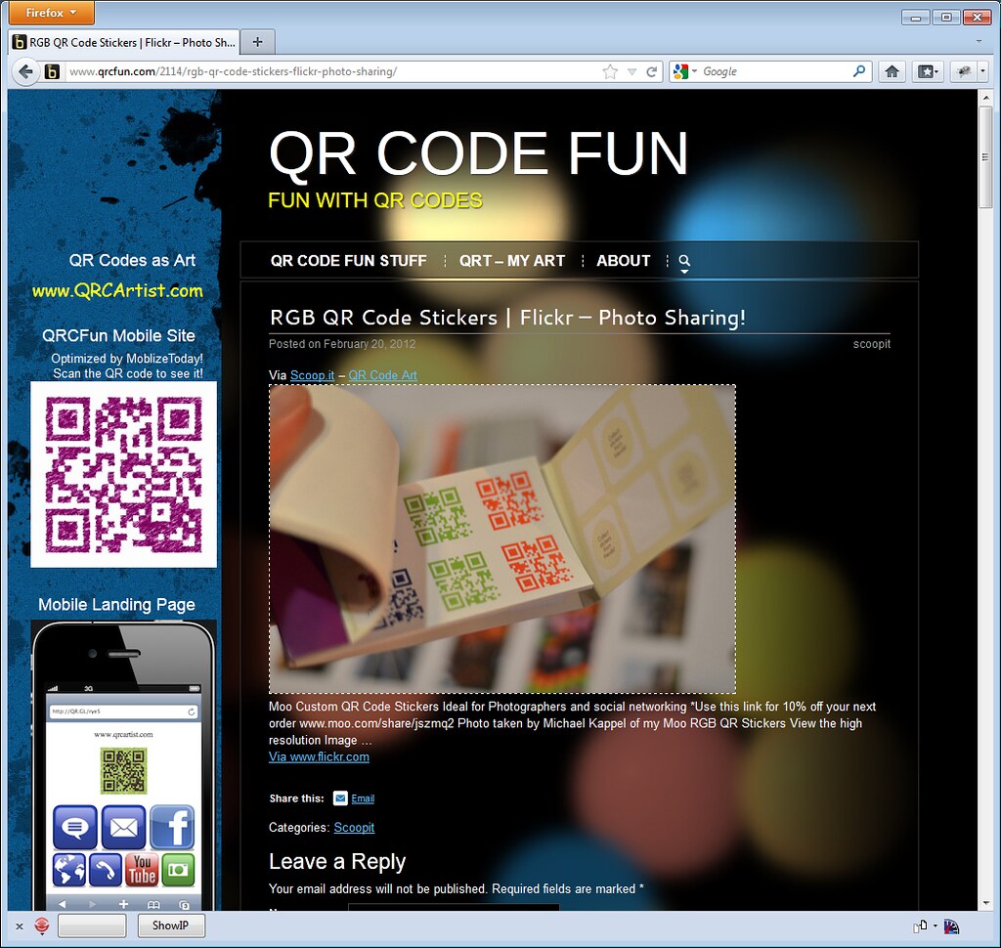1001x948 pixels.
Task: Reload the page using the refresh icon
Action: pyautogui.click(x=652, y=71)
